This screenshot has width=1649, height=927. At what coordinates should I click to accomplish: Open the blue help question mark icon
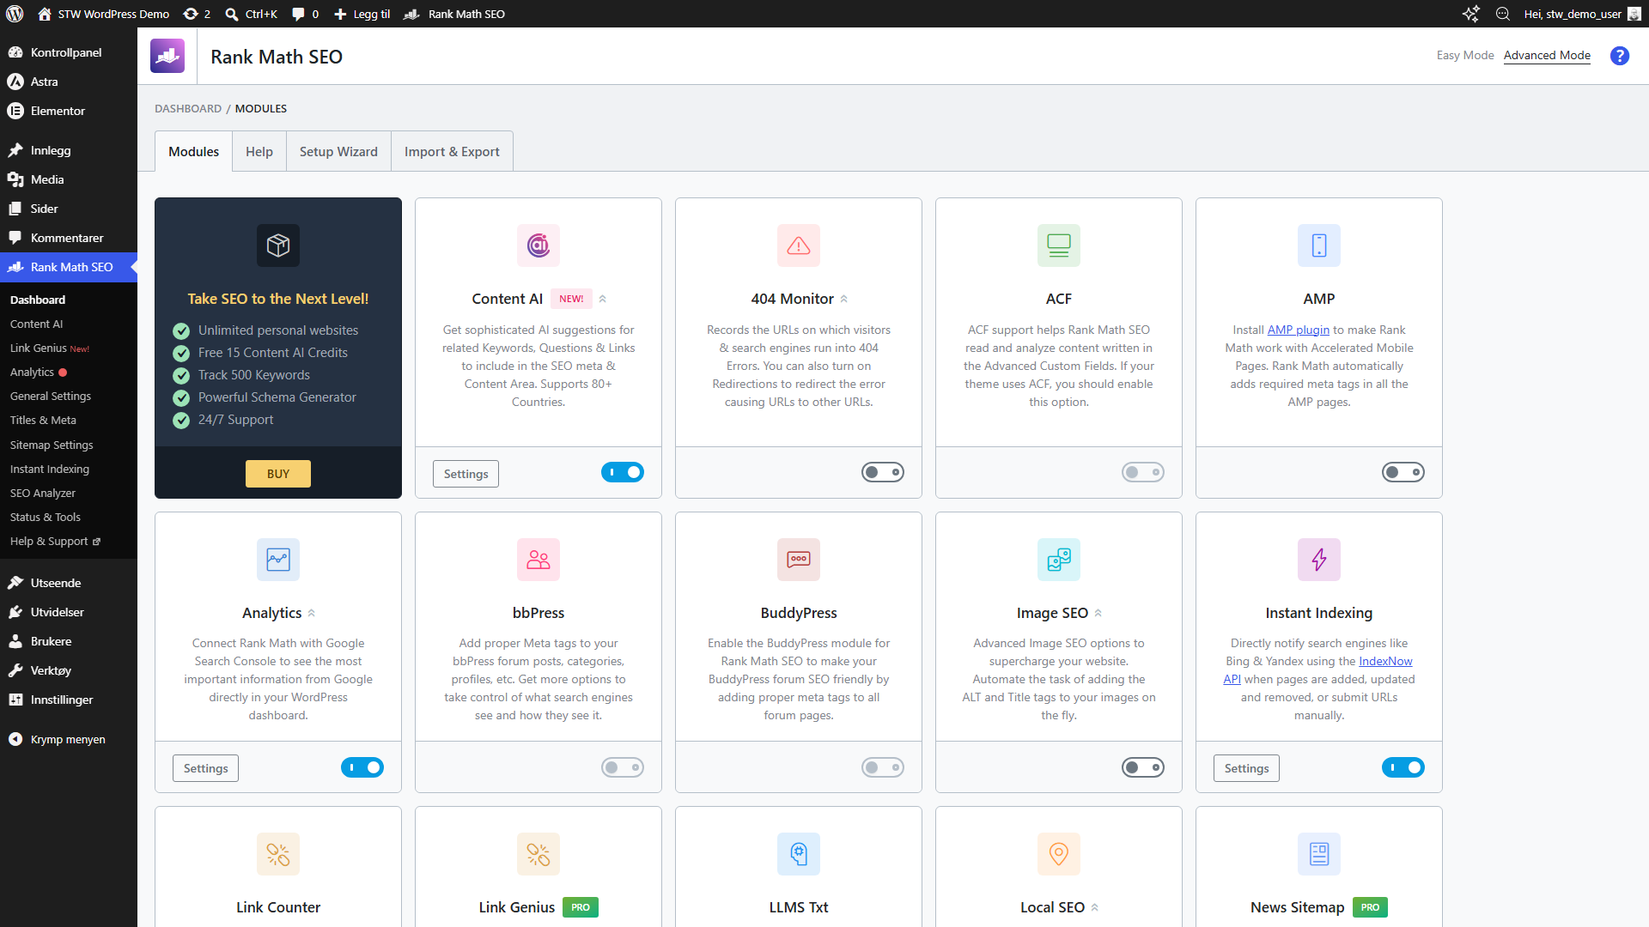[1620, 56]
